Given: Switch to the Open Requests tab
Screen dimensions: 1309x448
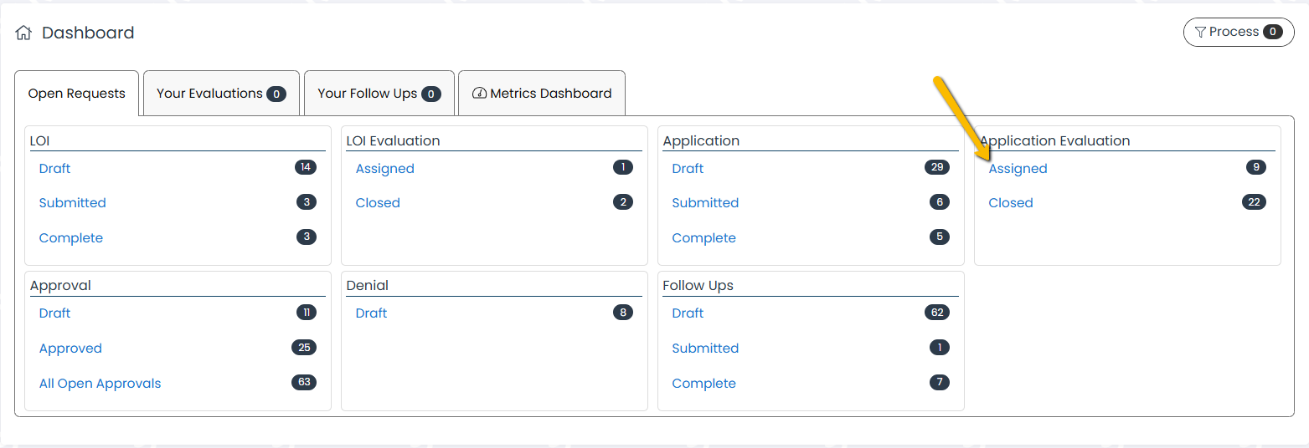Looking at the screenshot, I should click(x=77, y=94).
